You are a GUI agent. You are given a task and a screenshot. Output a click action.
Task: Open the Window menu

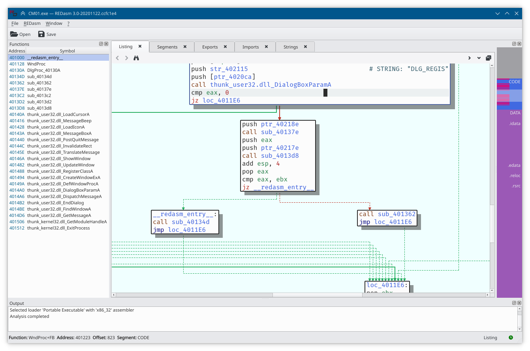tap(54, 24)
